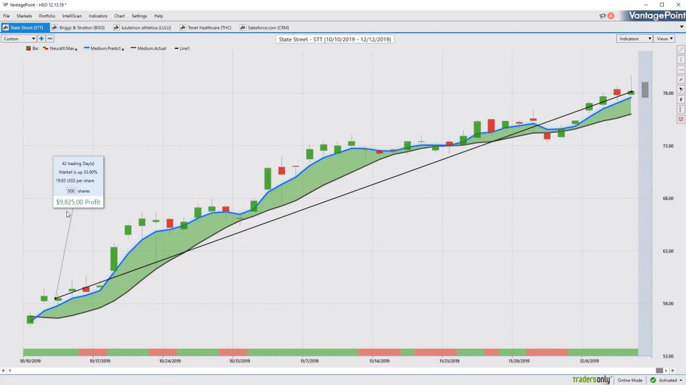The height and width of the screenshot is (385, 686).
Task: Click the scroll right arrow at chart bottom
Action: point(667,370)
